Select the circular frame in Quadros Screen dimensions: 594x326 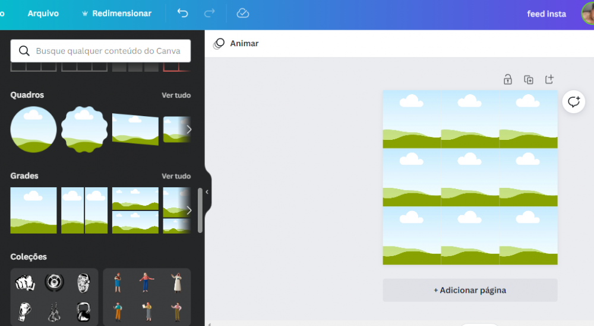click(33, 129)
